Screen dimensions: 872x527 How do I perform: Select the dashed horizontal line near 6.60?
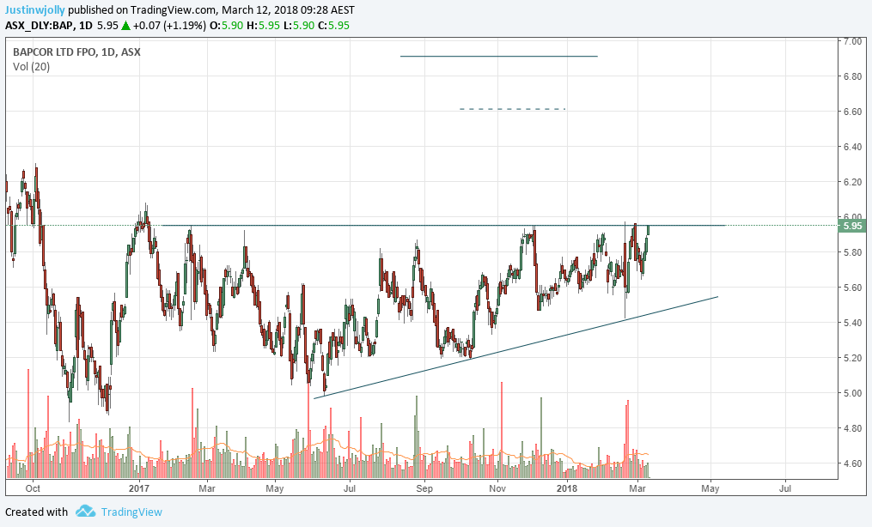click(x=512, y=109)
